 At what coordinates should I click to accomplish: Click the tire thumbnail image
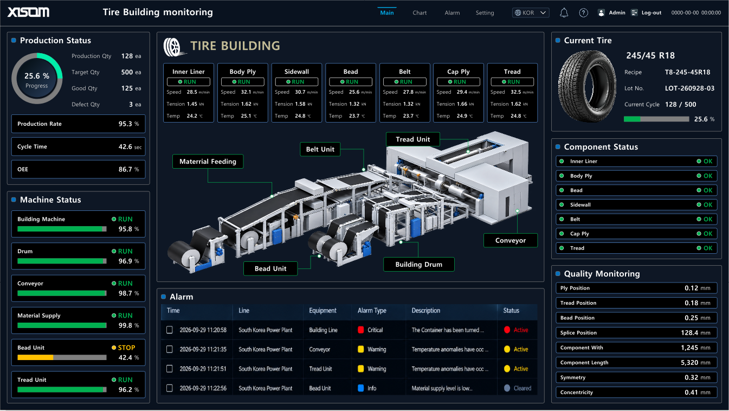[586, 88]
